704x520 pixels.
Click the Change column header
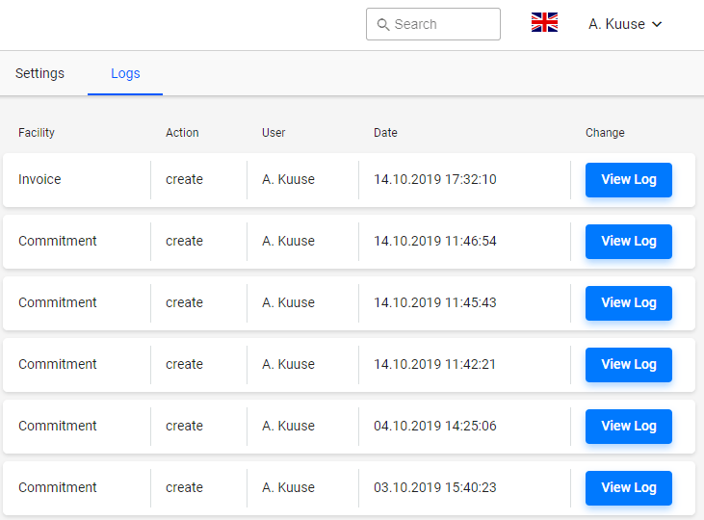click(x=605, y=133)
